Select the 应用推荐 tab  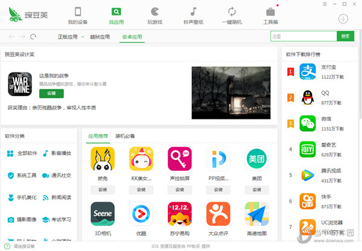98,136
